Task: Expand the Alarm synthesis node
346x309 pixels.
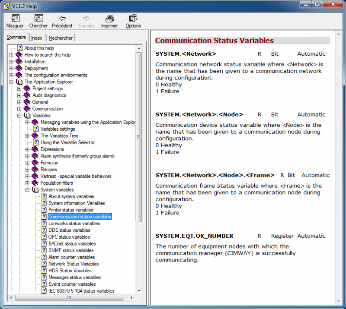Action: [27, 156]
